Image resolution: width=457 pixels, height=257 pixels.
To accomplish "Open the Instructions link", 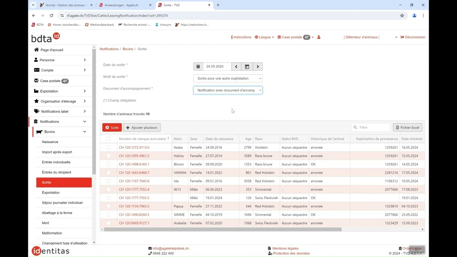I will tap(241, 37).
